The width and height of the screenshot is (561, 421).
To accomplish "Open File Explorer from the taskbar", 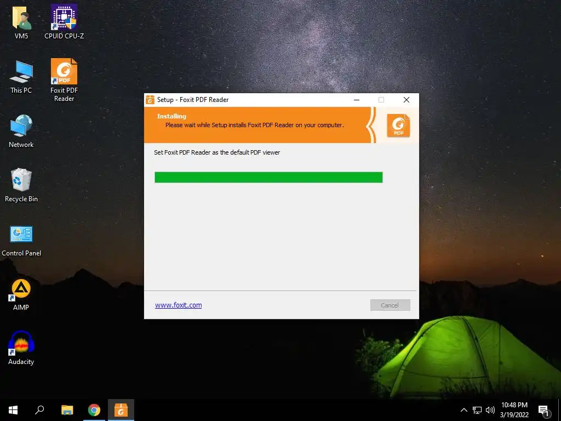I will [x=67, y=410].
